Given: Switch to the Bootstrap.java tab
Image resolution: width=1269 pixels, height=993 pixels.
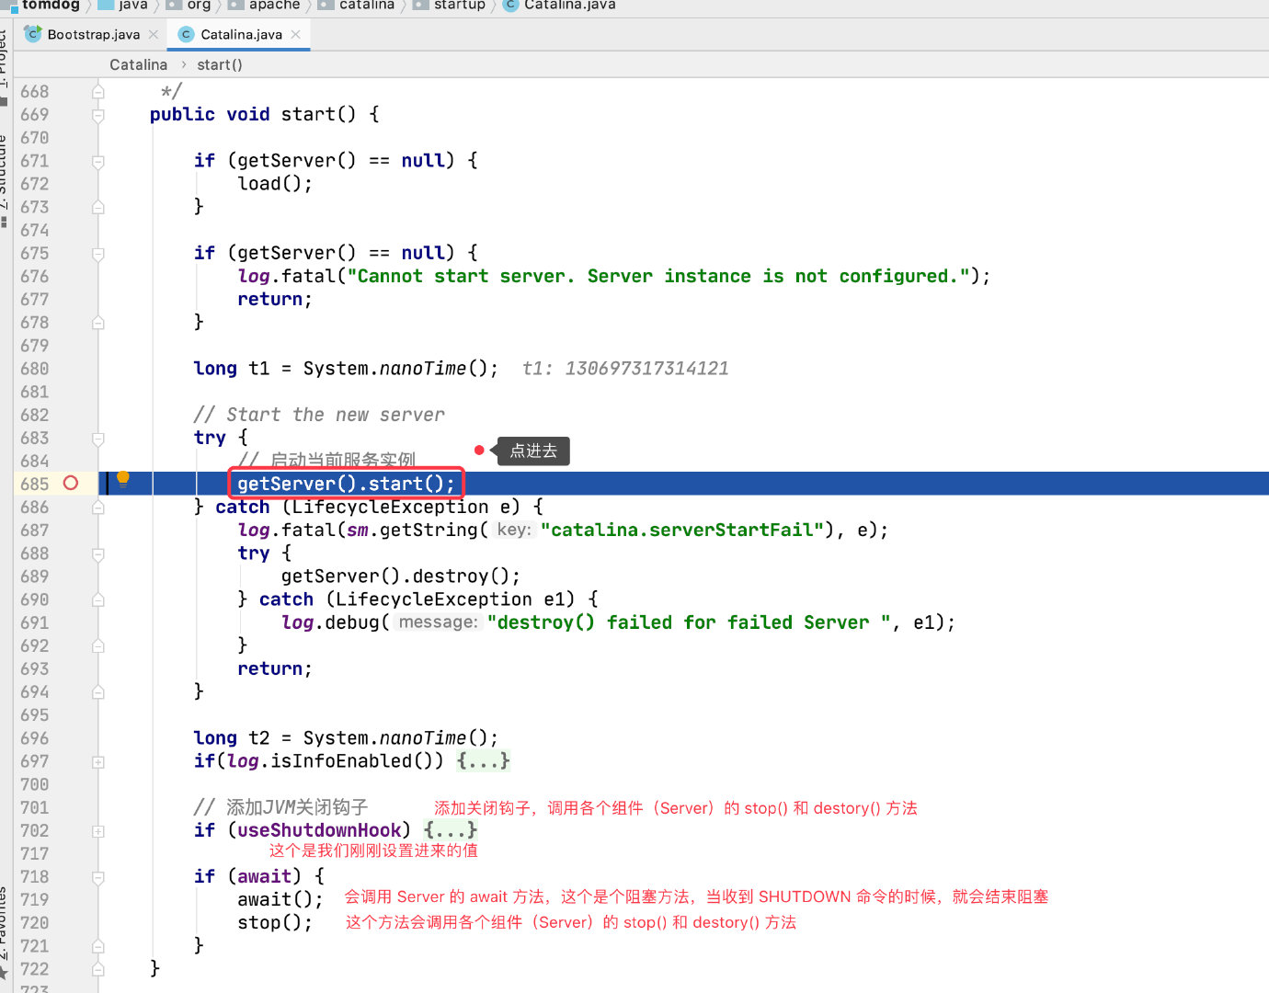Looking at the screenshot, I should click(93, 34).
